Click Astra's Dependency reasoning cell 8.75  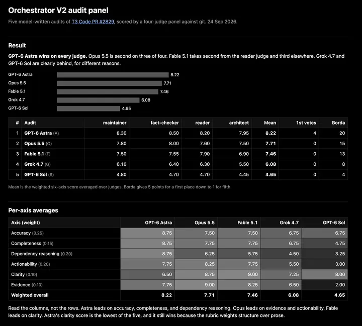click(147, 254)
